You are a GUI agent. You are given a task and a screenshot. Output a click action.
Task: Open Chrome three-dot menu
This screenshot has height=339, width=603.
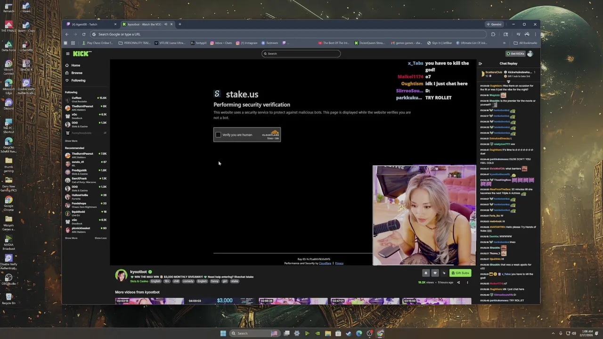click(x=535, y=34)
